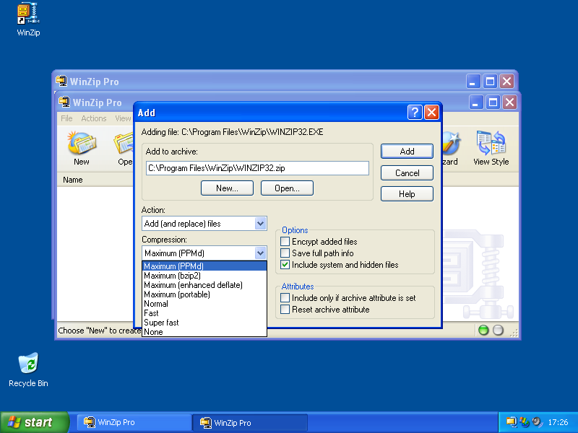Open the Actions menu
The height and width of the screenshot is (433, 578).
(93, 118)
